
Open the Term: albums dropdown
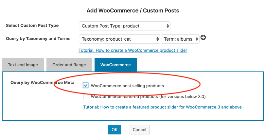click(x=180, y=39)
